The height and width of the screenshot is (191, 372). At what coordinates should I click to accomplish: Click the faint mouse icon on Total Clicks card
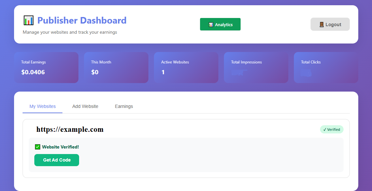(x=305, y=73)
